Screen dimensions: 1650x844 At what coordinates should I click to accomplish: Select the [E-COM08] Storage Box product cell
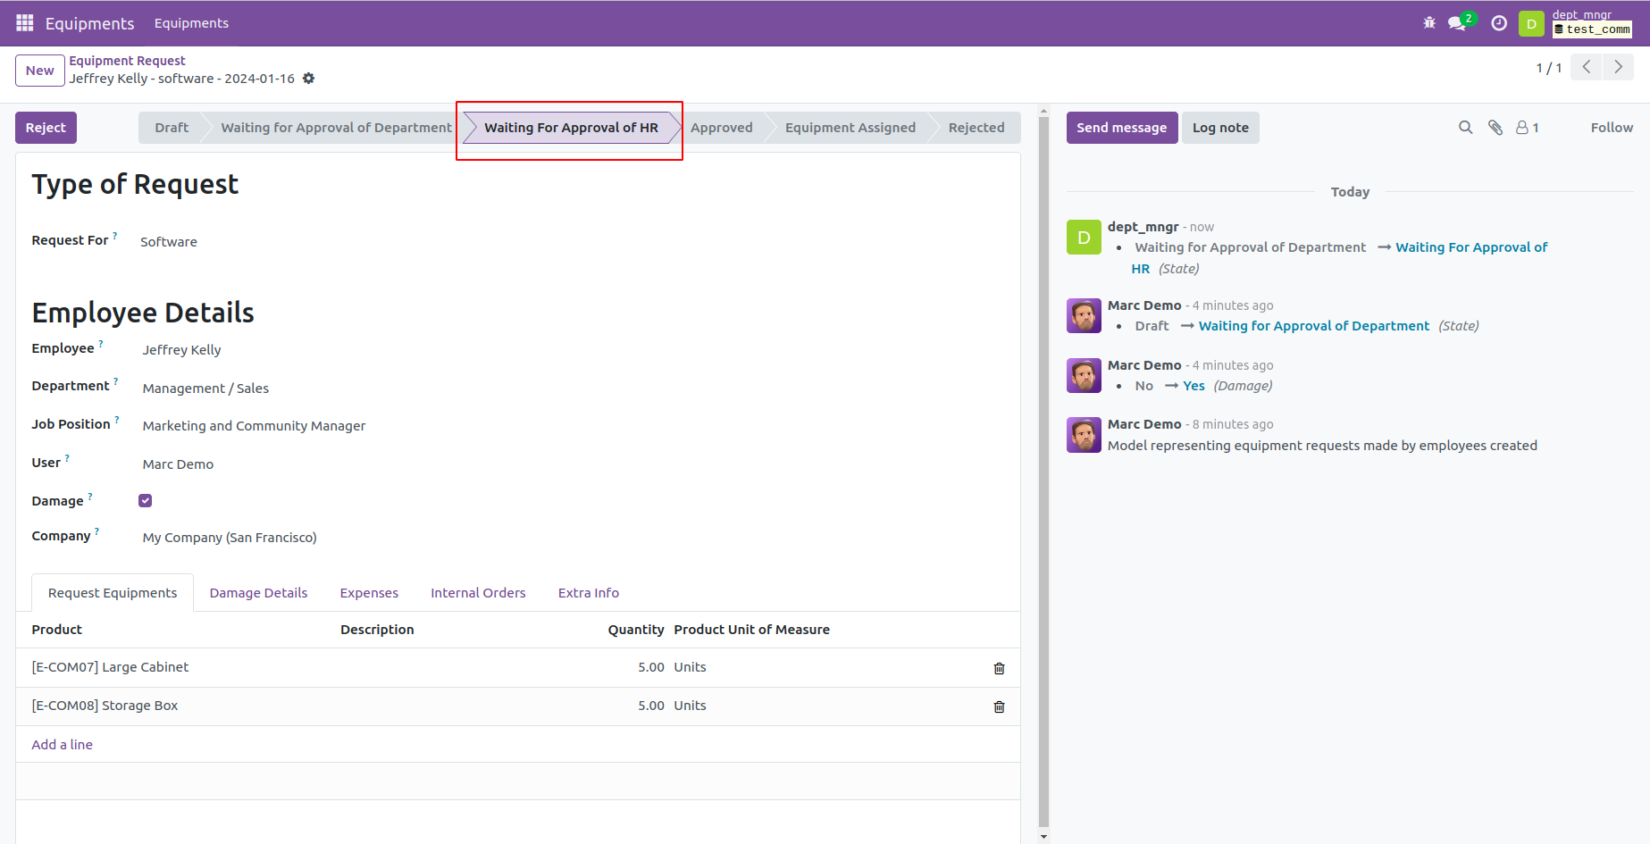tap(105, 706)
